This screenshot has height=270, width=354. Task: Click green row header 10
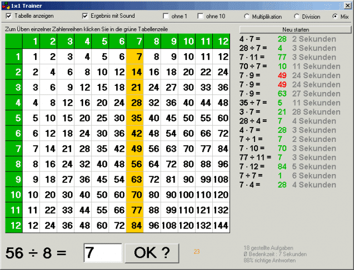click(x=14, y=195)
